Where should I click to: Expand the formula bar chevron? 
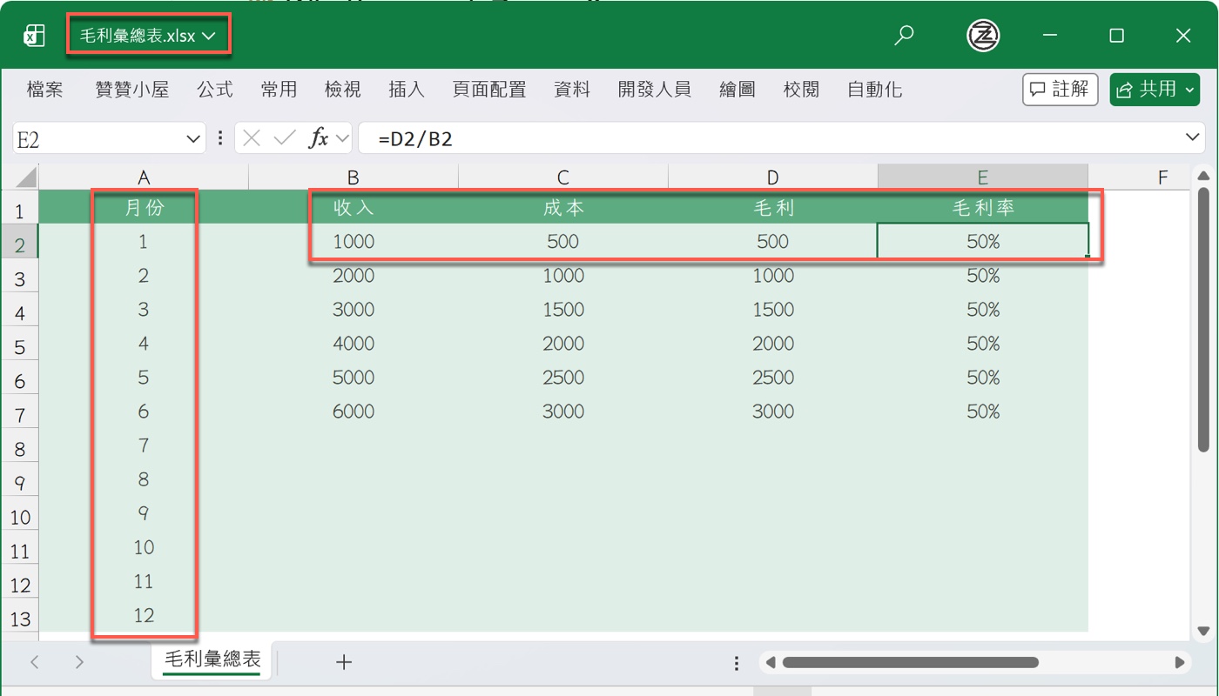click(x=1193, y=137)
